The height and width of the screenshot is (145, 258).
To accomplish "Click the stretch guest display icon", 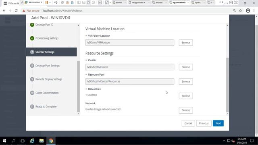I will [x=106, y=2].
